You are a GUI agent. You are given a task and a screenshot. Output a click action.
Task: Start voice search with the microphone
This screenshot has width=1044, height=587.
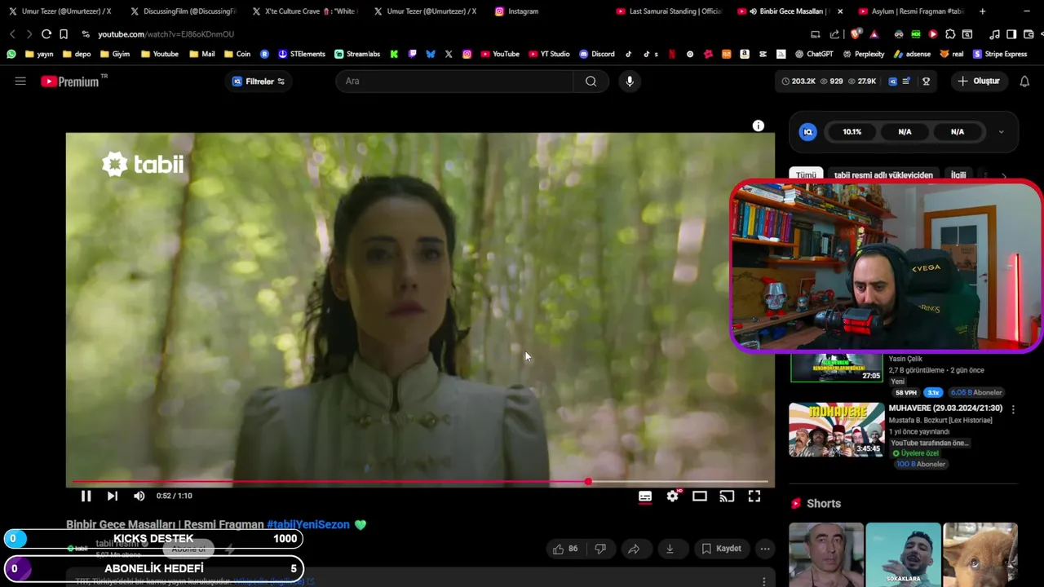(630, 81)
